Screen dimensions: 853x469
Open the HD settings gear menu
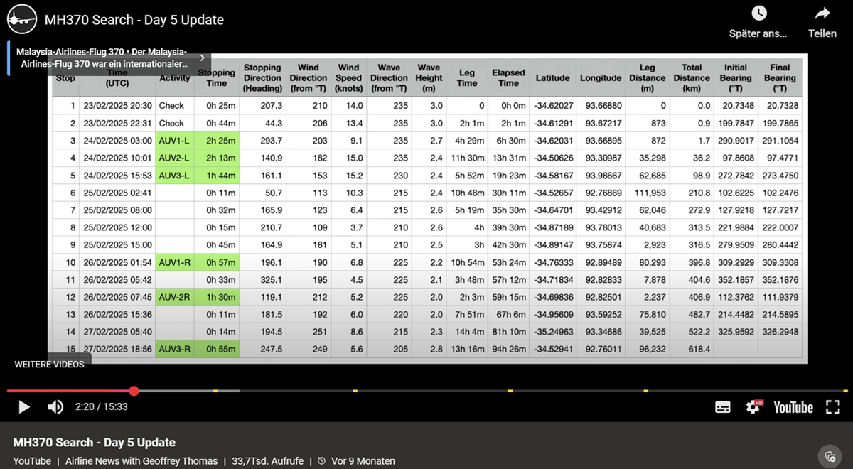pyautogui.click(x=753, y=407)
